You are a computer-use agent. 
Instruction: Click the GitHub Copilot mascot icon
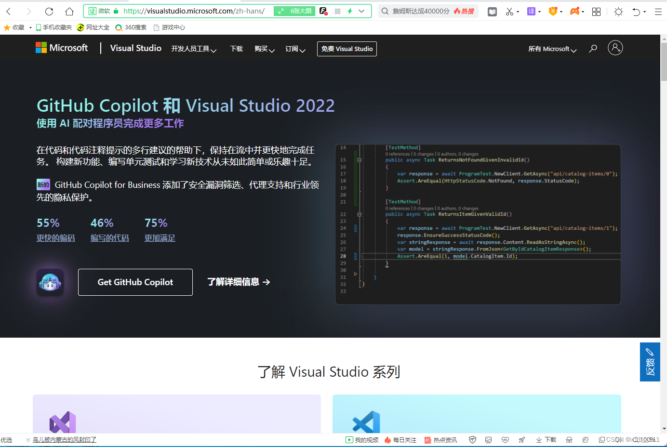(50, 282)
